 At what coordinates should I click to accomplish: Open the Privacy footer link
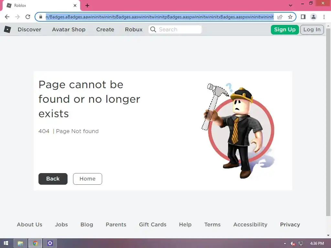pyautogui.click(x=290, y=225)
